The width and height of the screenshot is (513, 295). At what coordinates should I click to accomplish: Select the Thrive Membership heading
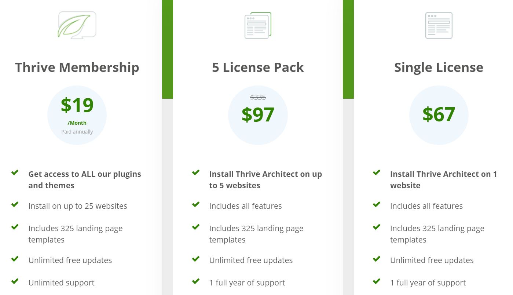click(x=77, y=68)
